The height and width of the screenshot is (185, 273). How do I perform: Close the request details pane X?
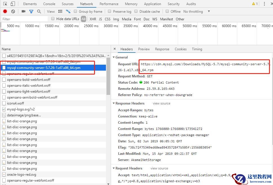pyautogui.click(x=115, y=49)
